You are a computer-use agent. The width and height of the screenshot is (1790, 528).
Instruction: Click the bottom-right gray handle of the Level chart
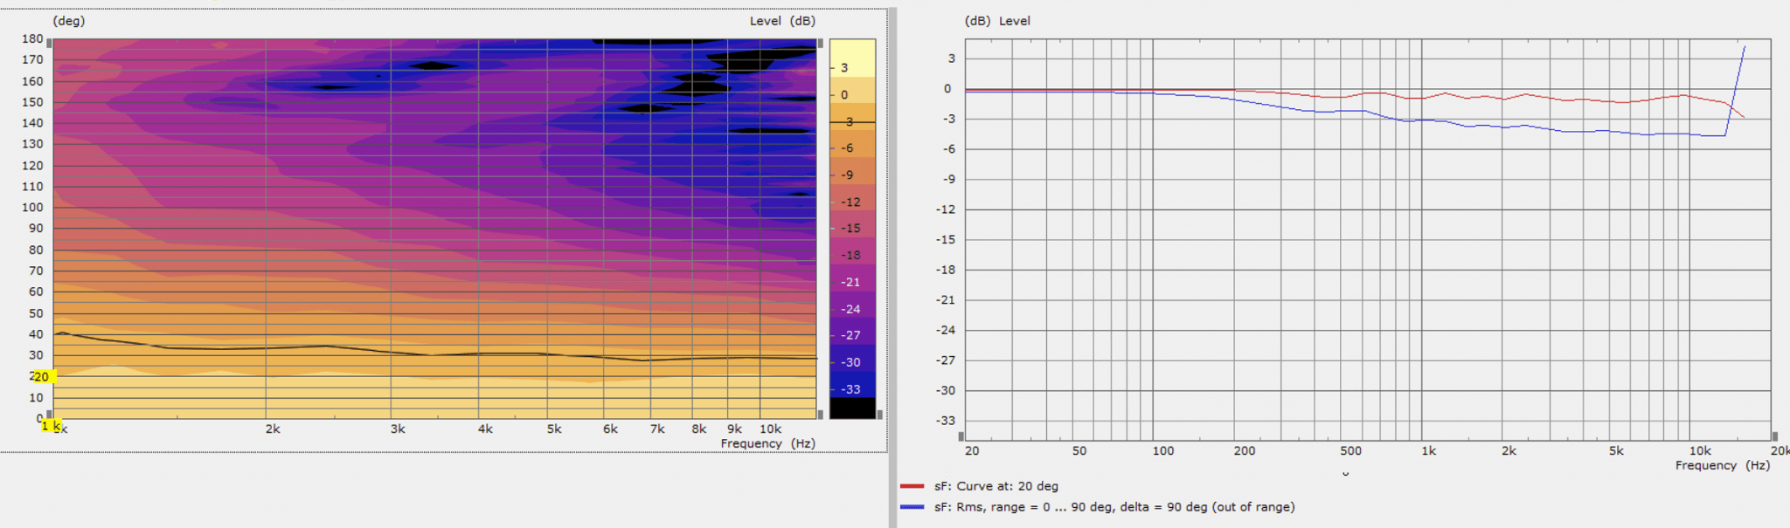pyautogui.click(x=1774, y=436)
